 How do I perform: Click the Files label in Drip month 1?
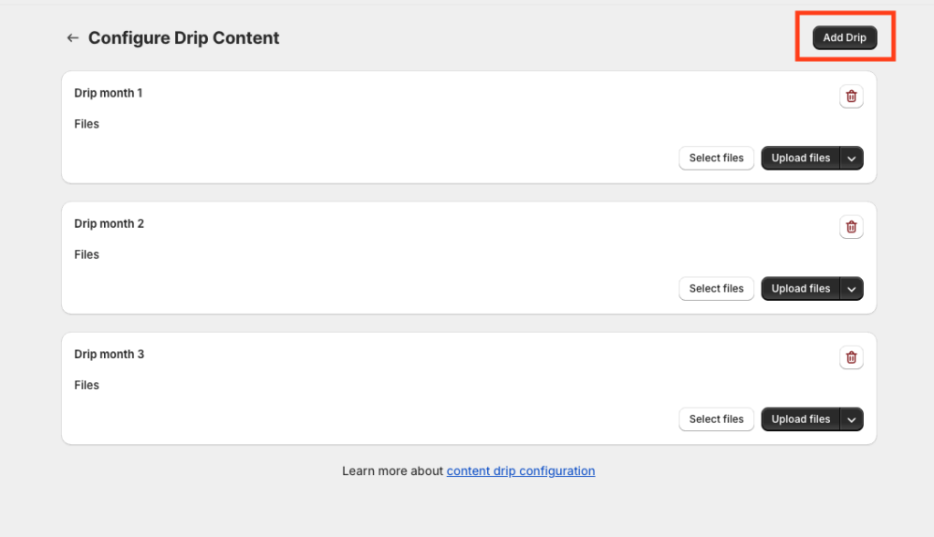pos(87,124)
